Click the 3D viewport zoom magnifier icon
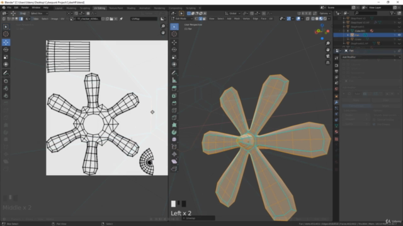The height and width of the screenshot is (226, 403). [327, 43]
